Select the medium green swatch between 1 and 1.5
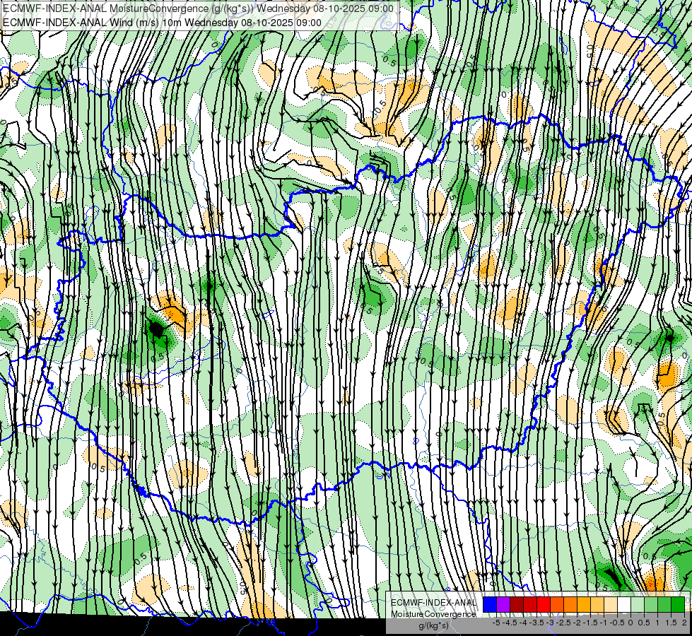This screenshot has height=636, width=692. (x=664, y=604)
